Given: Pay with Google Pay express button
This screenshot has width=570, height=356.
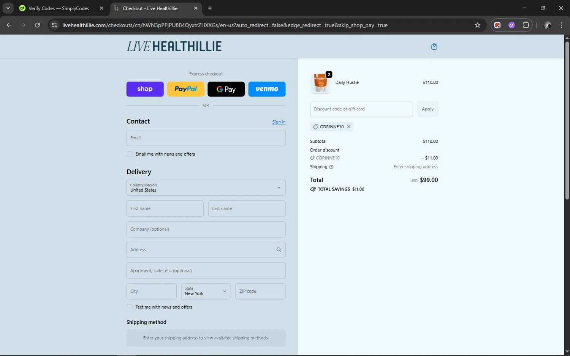Looking at the screenshot, I should pos(226,89).
